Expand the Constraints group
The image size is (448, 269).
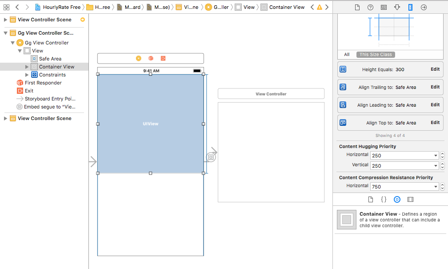click(27, 75)
